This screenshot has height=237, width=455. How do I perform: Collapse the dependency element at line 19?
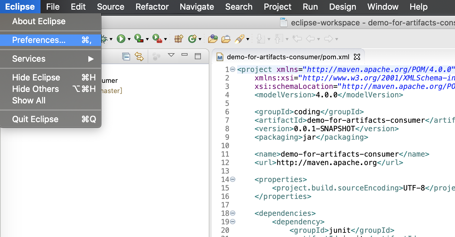(233, 222)
